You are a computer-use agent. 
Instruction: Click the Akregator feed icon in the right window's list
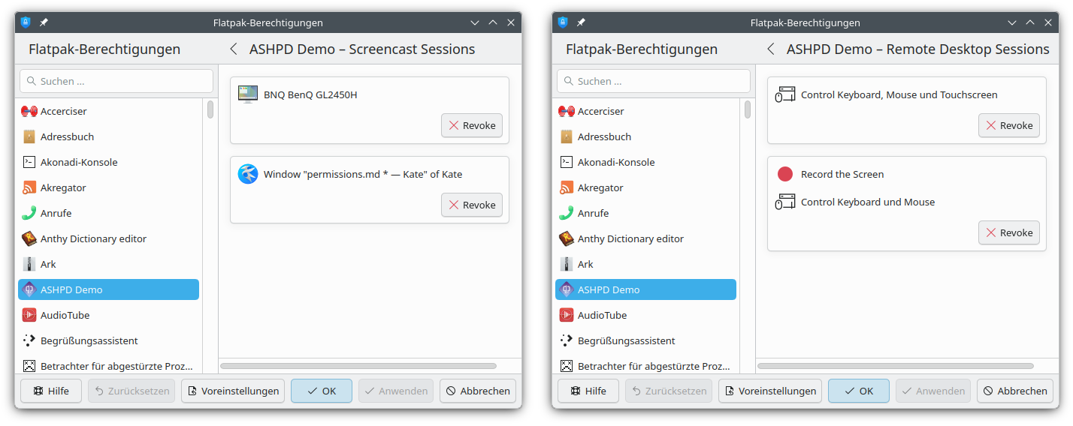[567, 187]
